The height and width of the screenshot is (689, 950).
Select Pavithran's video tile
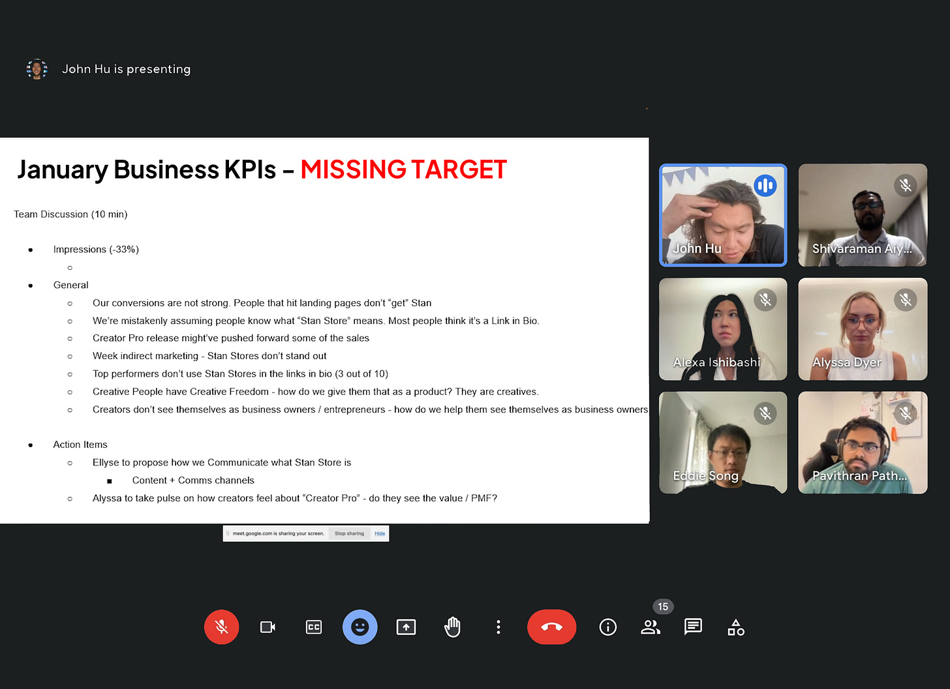click(x=863, y=443)
